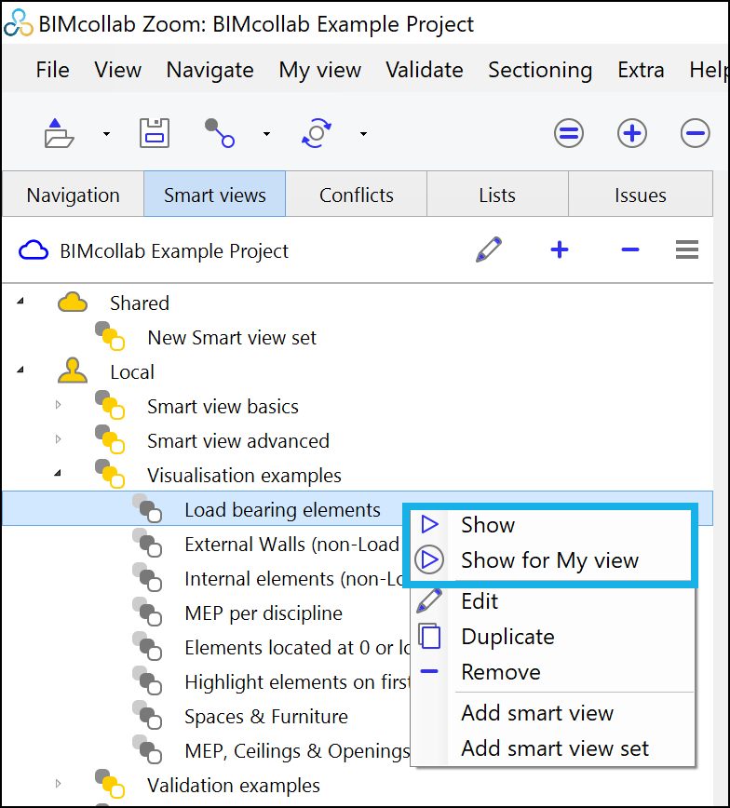Viewport: 730px width, 808px height.
Task: Choose Duplicate in the context menu
Action: click(x=554, y=637)
